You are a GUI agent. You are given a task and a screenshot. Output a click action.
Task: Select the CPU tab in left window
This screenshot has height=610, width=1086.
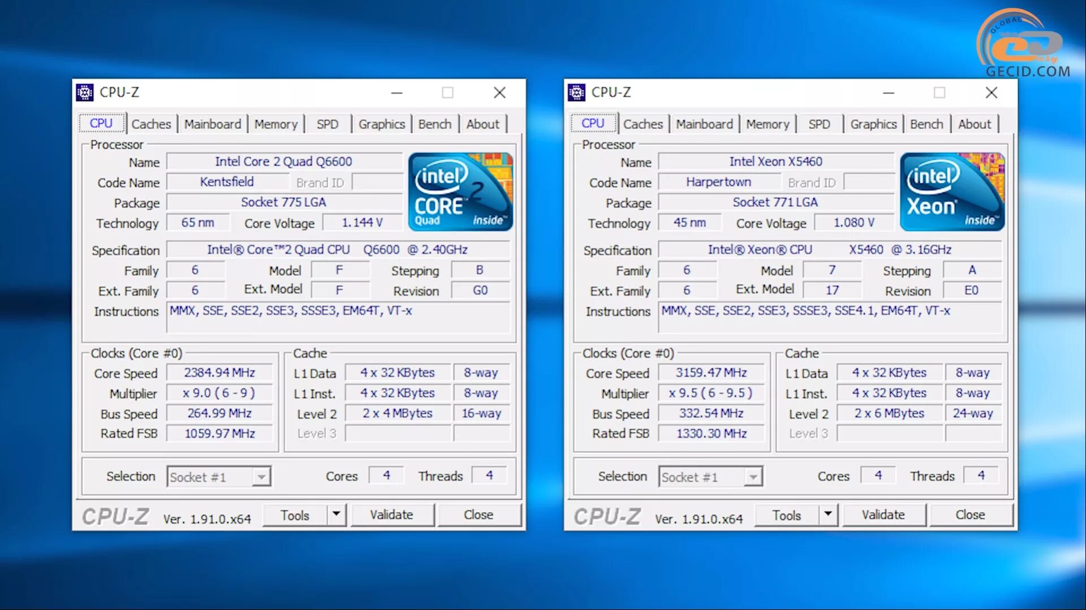(x=101, y=123)
